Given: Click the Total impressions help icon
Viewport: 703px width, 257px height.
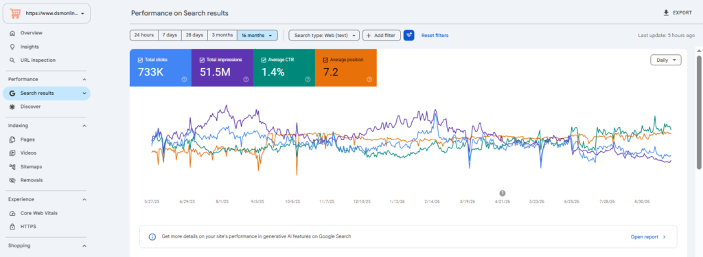Looking at the screenshot, I should (x=246, y=80).
